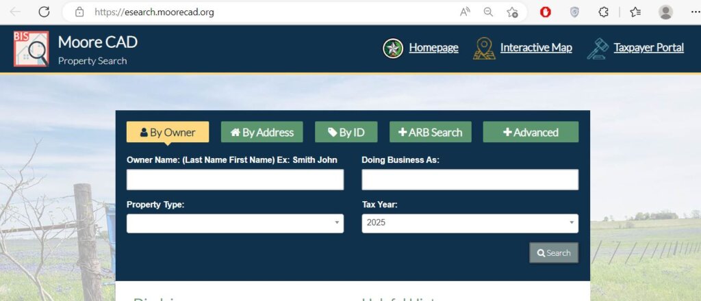This screenshot has height=301, width=701.
Task: Click the Taxpayer Portal gavel icon
Action: (598, 49)
